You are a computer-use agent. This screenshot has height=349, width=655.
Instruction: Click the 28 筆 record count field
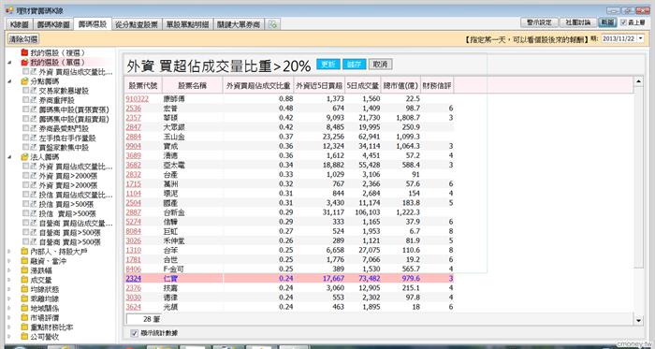[144, 319]
